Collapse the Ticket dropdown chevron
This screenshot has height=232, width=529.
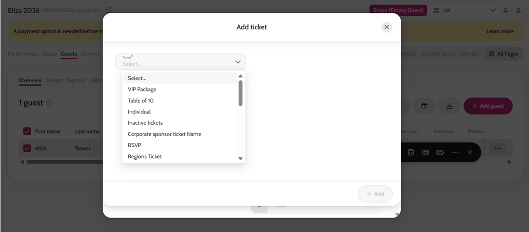(x=238, y=62)
